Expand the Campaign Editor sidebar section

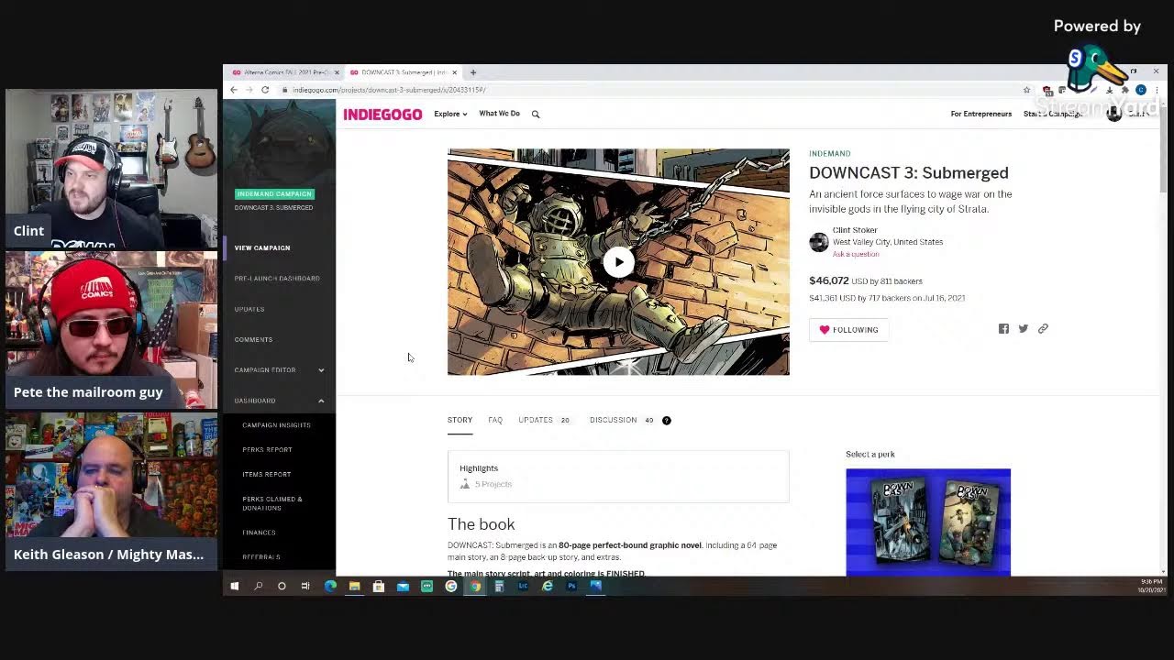point(321,370)
